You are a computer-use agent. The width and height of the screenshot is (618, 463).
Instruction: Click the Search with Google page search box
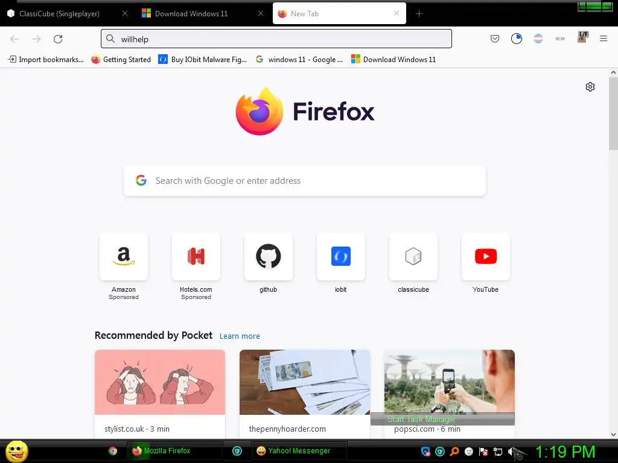coord(305,181)
